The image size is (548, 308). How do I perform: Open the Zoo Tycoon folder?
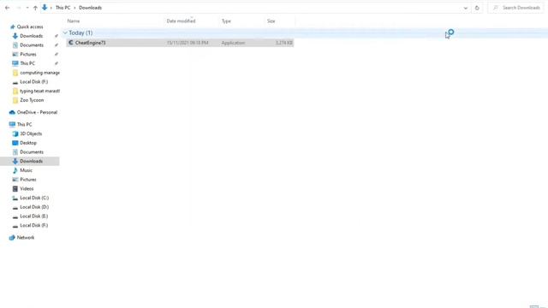32,100
